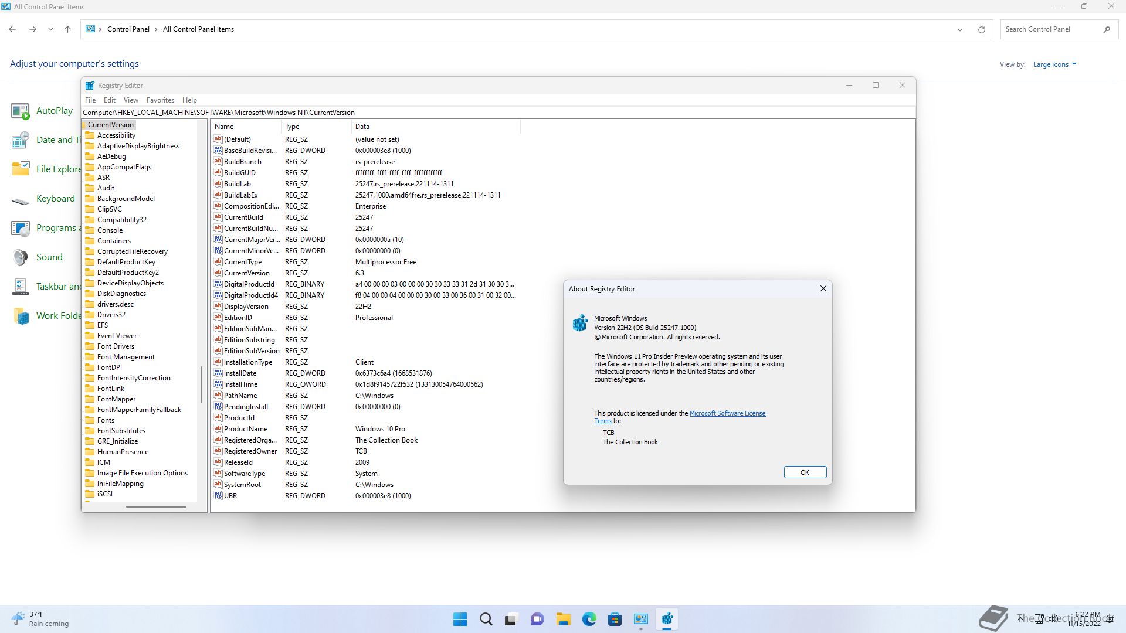Click the Windows Start button in taskbar
The height and width of the screenshot is (633, 1126).
coord(460,619)
